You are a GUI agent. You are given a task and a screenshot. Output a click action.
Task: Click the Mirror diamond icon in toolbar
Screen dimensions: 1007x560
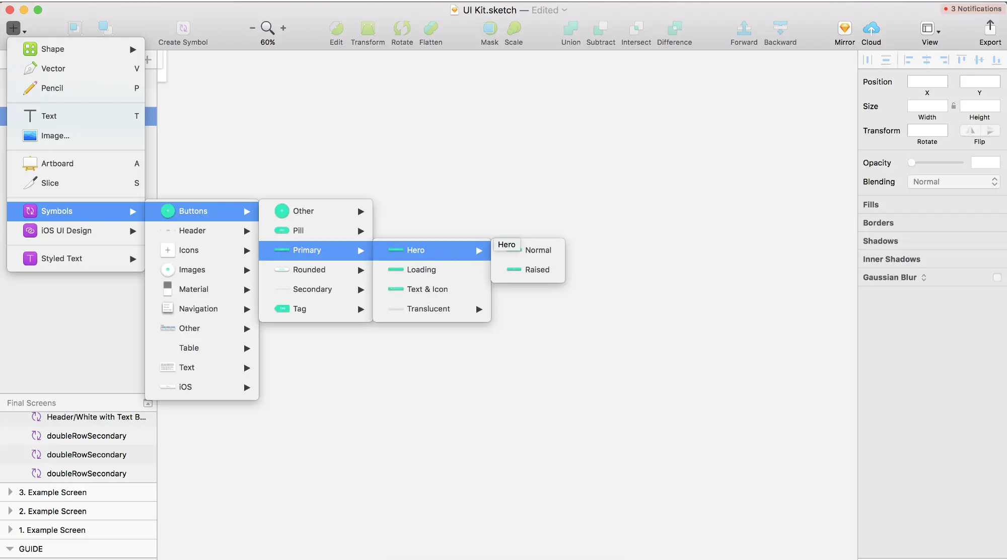(844, 28)
